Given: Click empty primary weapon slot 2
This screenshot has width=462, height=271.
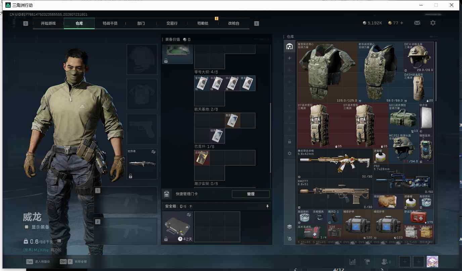Looking at the screenshot, I should click(126, 231).
